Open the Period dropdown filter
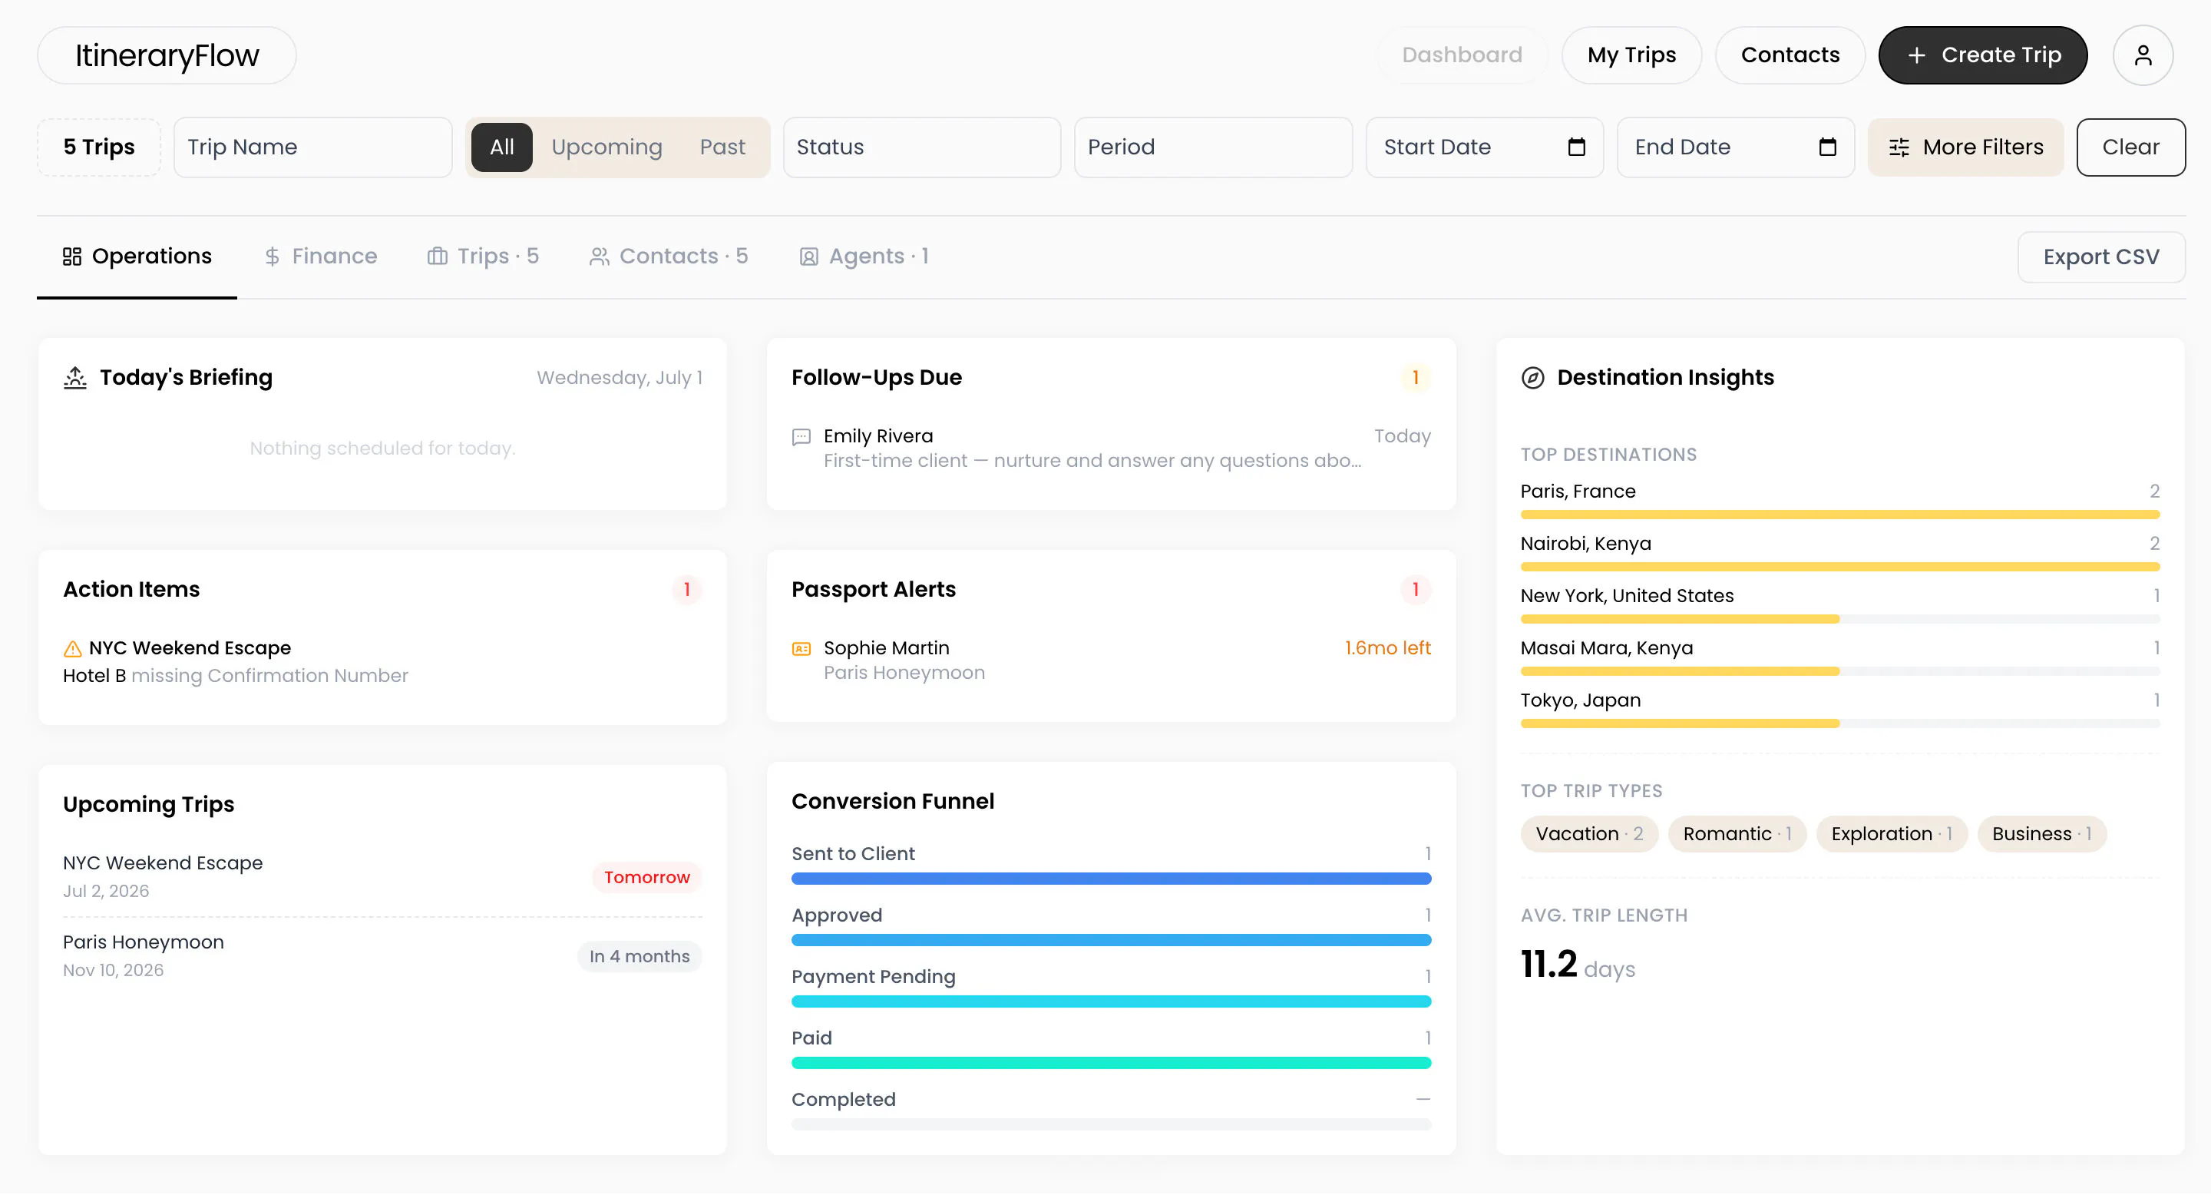 tap(1213, 147)
